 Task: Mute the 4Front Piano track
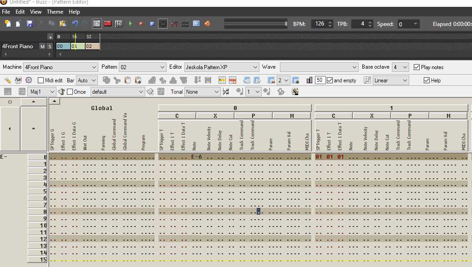click(x=42, y=46)
